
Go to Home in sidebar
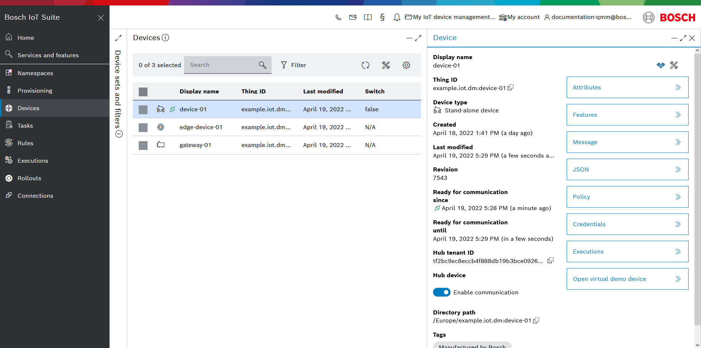click(55, 38)
